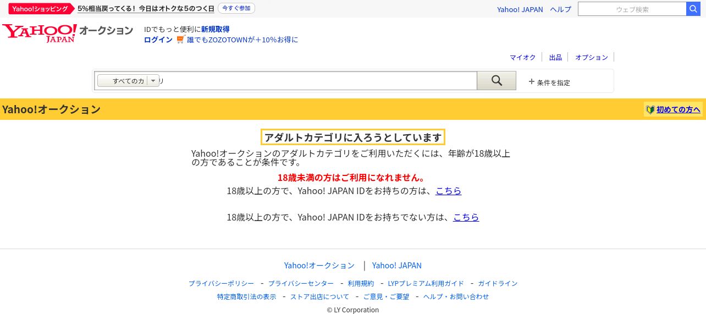
Task: Open the LYPプレミアム利用ガイド footer link
Action: click(x=426, y=283)
